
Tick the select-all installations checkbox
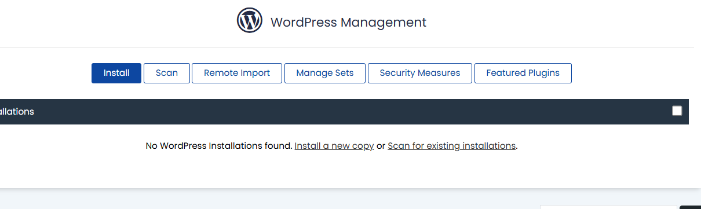coord(677,111)
